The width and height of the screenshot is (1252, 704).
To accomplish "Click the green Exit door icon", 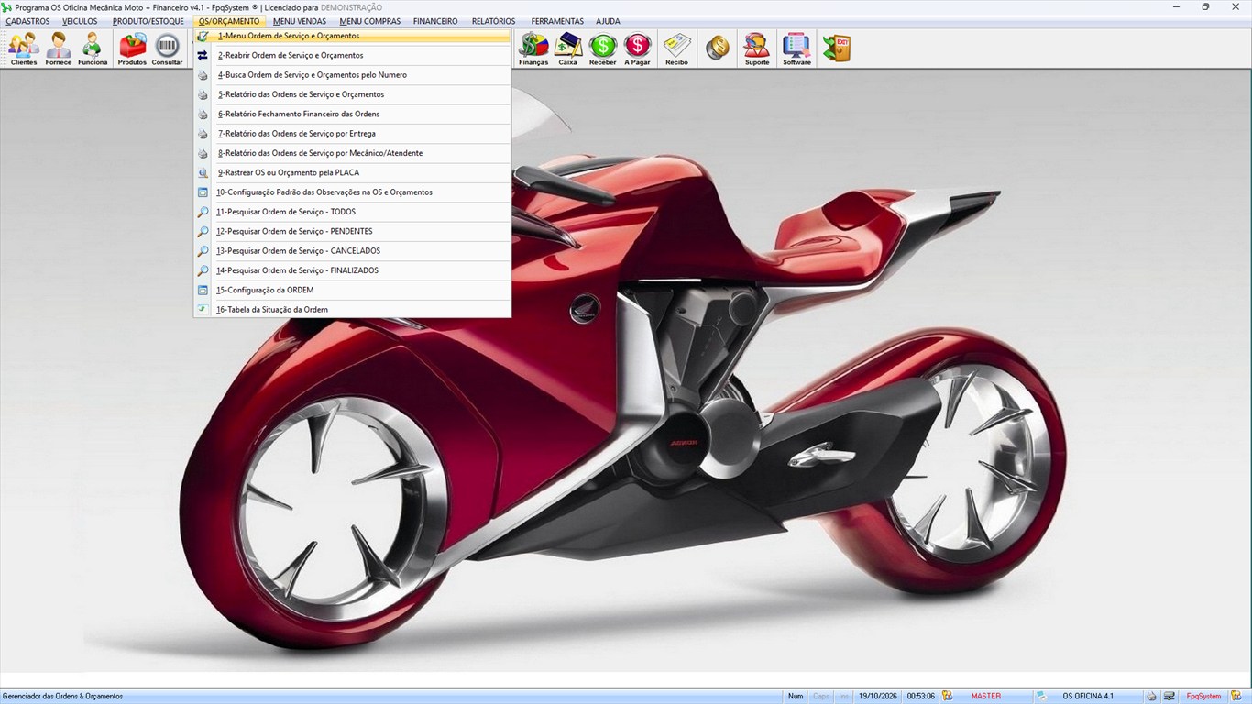I will tap(836, 49).
